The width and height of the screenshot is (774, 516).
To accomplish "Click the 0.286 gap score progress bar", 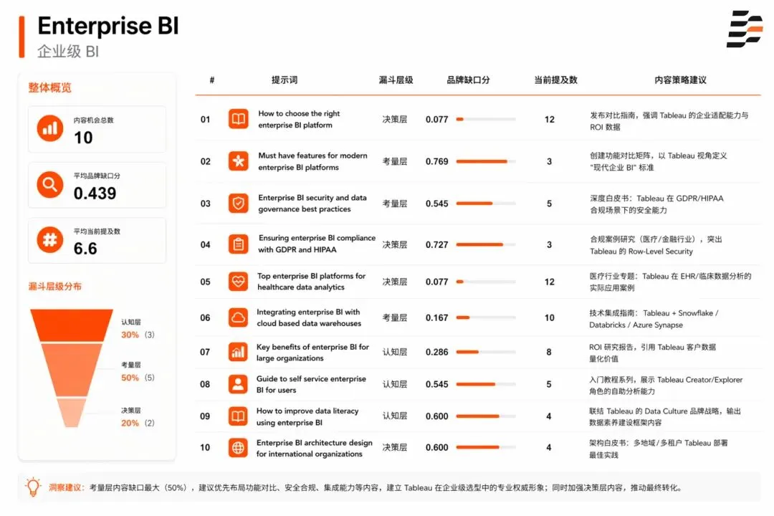I will (486, 352).
